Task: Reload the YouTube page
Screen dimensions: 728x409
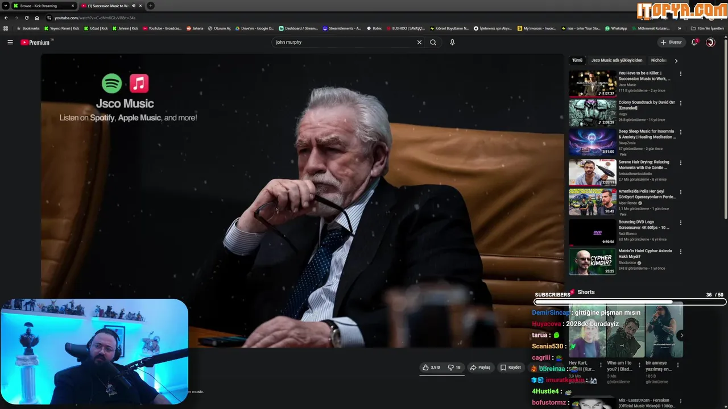Action: [26, 18]
